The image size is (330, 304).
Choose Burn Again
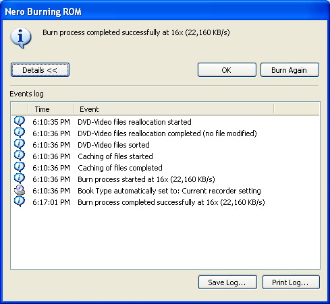point(290,70)
